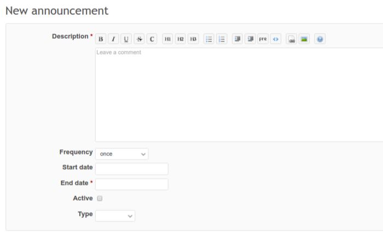The image size is (383, 236).
Task: Insert highlighted code block with <> button
Action: point(276,39)
